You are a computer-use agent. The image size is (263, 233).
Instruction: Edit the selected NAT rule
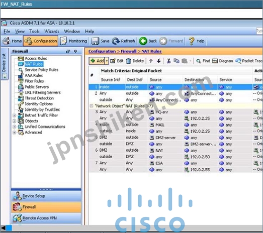(x=117, y=61)
